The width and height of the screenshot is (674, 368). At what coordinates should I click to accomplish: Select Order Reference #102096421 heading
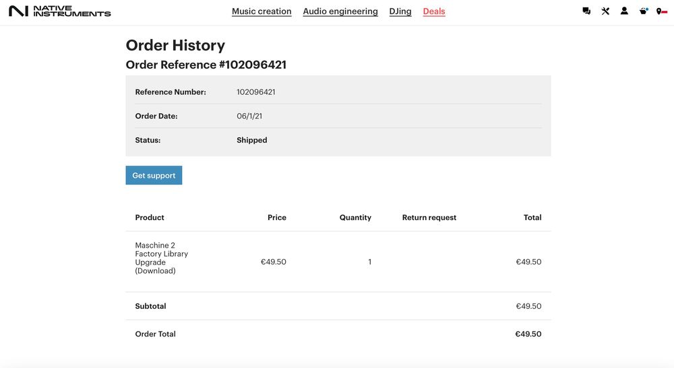206,65
